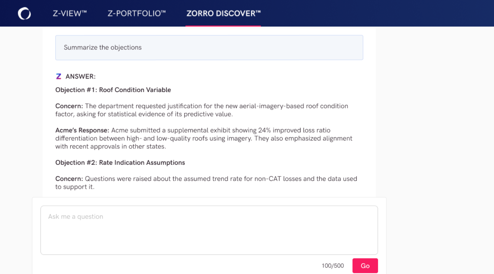Focus the Ask me a question field
The width and height of the screenshot is (494, 274).
click(x=209, y=230)
